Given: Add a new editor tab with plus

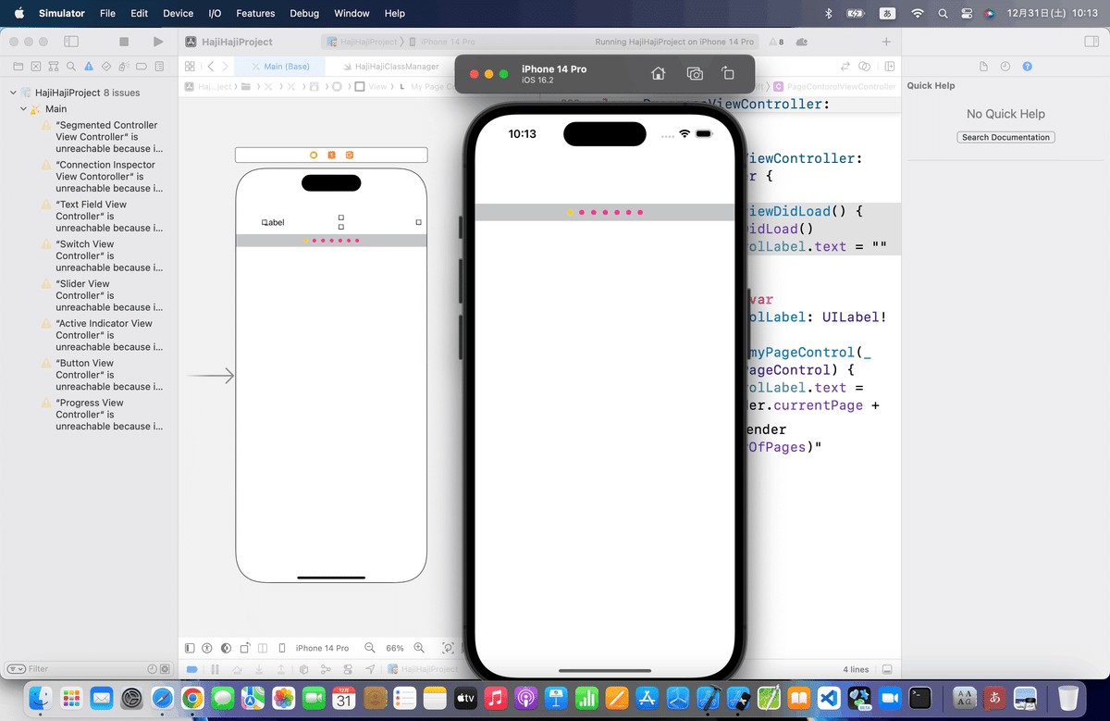Looking at the screenshot, I should pyautogui.click(x=886, y=42).
